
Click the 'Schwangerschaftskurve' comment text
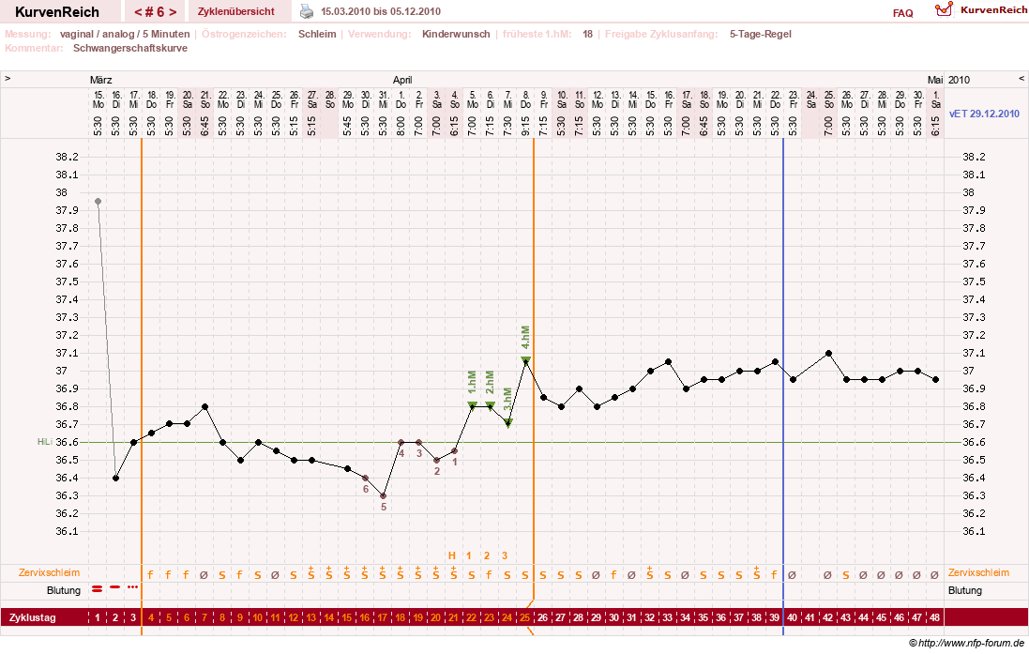pyautogui.click(x=130, y=48)
